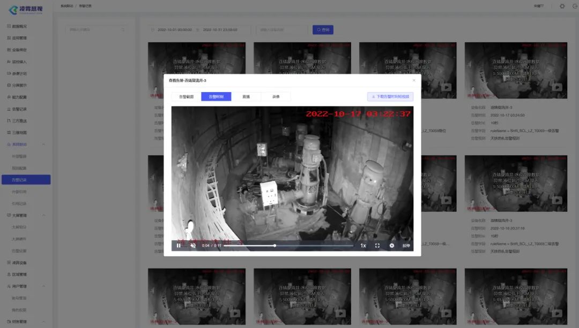Viewport: 579px width, 328px height.
Task: Play the video icon on second-row right alarm card
Action: (x=557, y=200)
